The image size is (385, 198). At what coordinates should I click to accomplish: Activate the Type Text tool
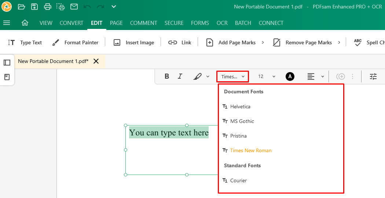25,43
